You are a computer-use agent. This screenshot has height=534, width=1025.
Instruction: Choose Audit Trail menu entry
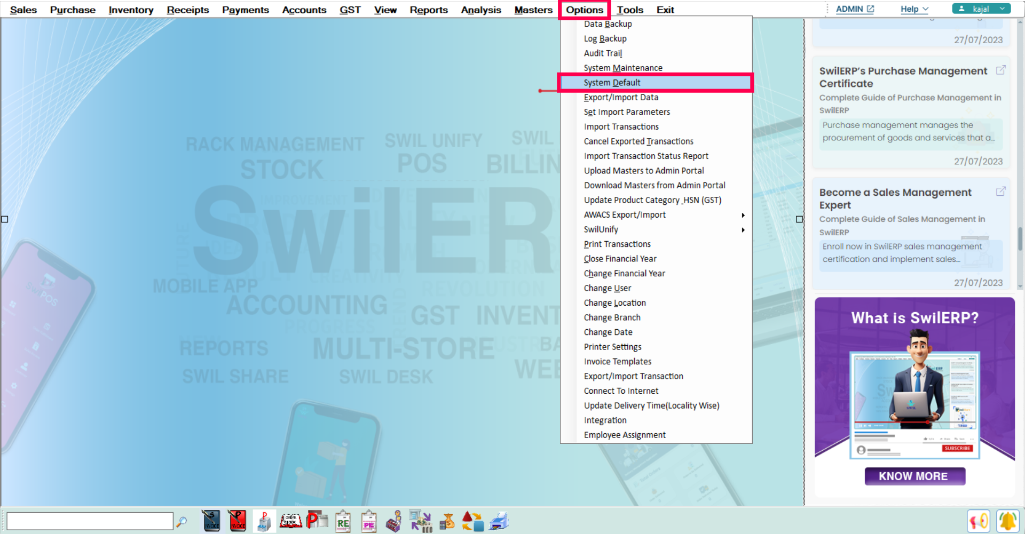coord(657,53)
